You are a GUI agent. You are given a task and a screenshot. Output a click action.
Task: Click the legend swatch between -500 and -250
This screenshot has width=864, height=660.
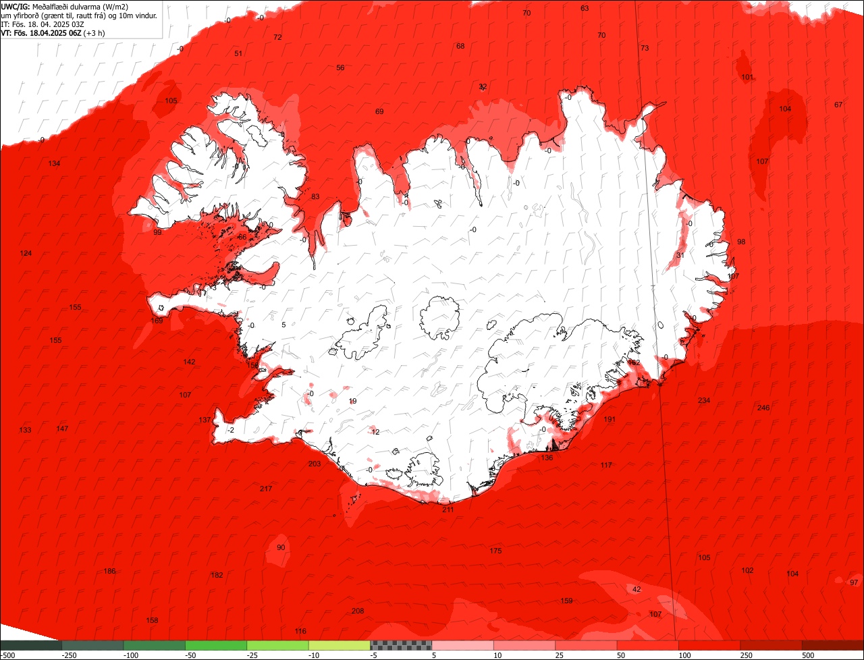[x=31, y=645]
